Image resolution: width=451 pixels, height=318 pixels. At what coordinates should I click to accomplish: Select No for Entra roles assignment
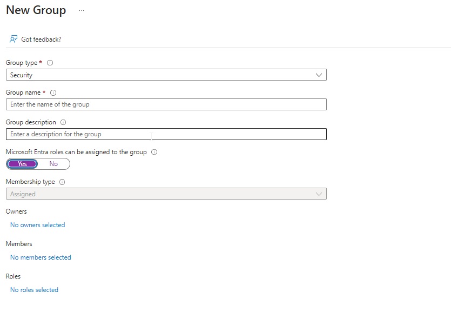pos(53,164)
